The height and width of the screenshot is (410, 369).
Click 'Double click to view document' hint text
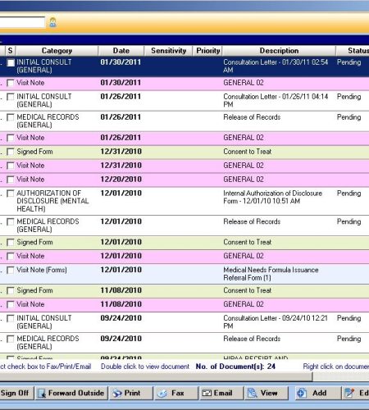(145, 367)
